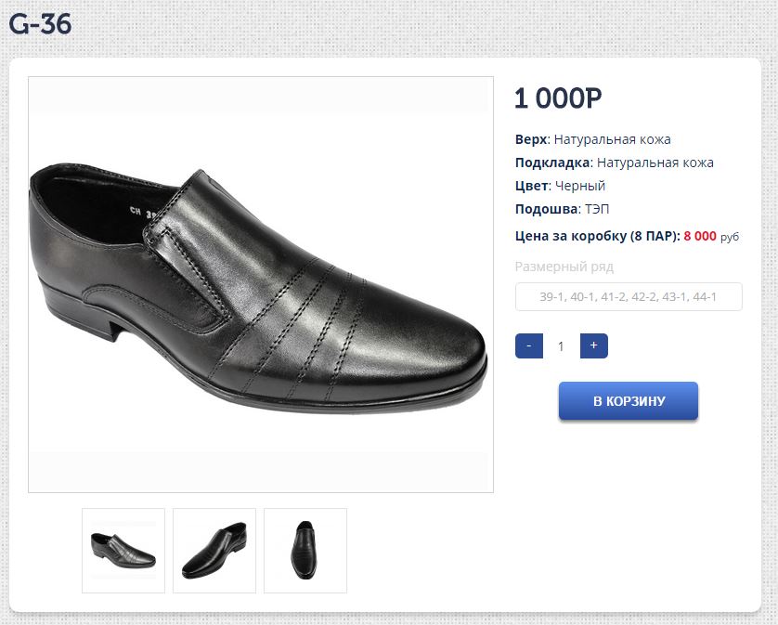The height and width of the screenshot is (625, 778).
Task: Select the angled-view shoe thumbnail
Action: point(214,550)
